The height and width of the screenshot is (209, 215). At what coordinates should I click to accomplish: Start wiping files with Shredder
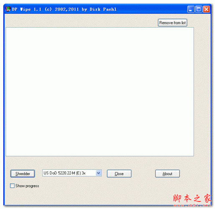[x=23, y=173]
